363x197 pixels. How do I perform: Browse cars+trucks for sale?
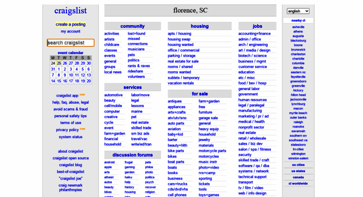coord(178,184)
